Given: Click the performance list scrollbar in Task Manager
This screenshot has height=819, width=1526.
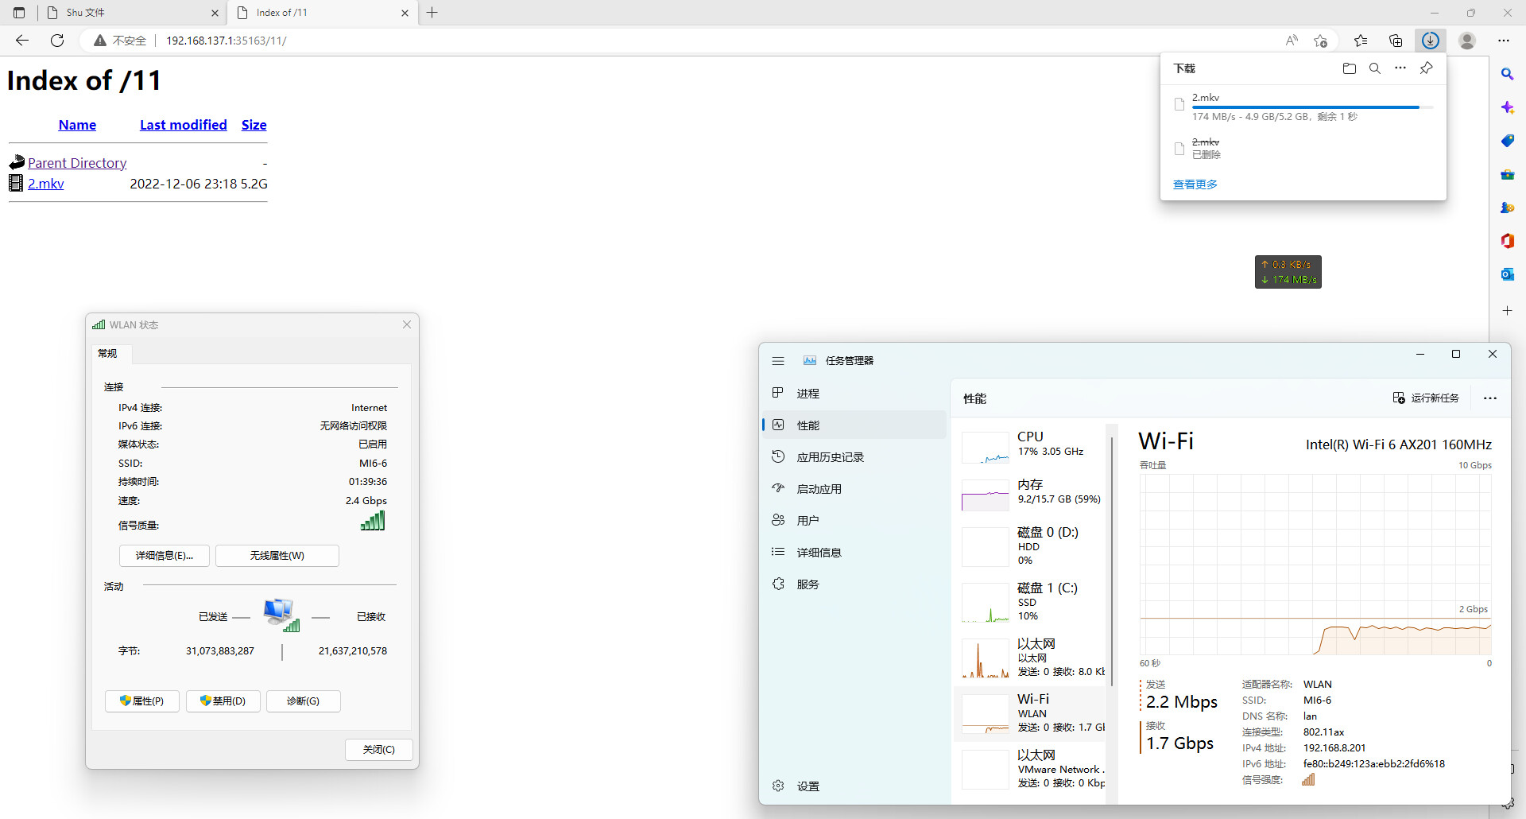Looking at the screenshot, I should coord(1111,561).
